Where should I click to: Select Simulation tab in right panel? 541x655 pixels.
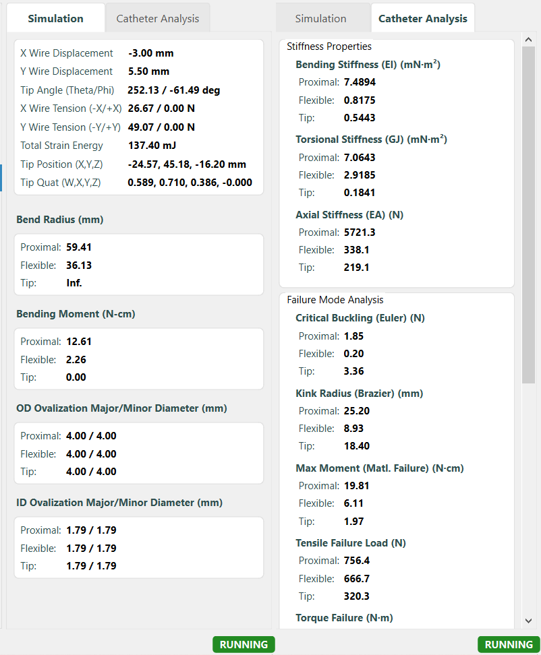(x=320, y=18)
